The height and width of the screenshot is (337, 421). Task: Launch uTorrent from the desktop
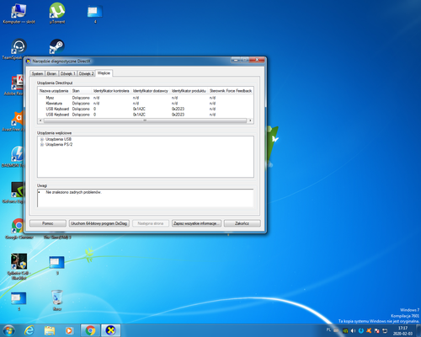(57, 13)
